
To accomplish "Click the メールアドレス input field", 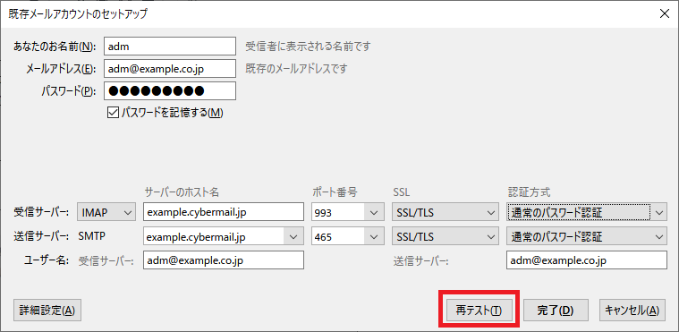I will click(x=170, y=69).
